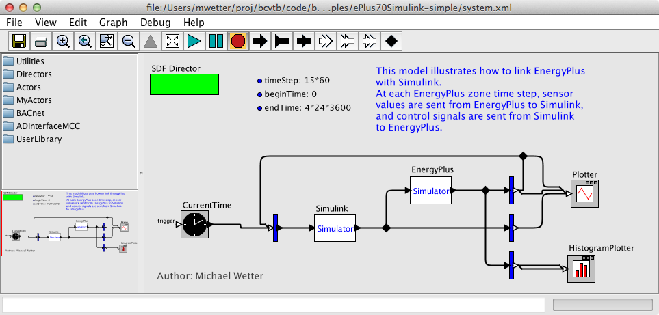
Task: Click the progress bar at bottom right
Action: 604,304
